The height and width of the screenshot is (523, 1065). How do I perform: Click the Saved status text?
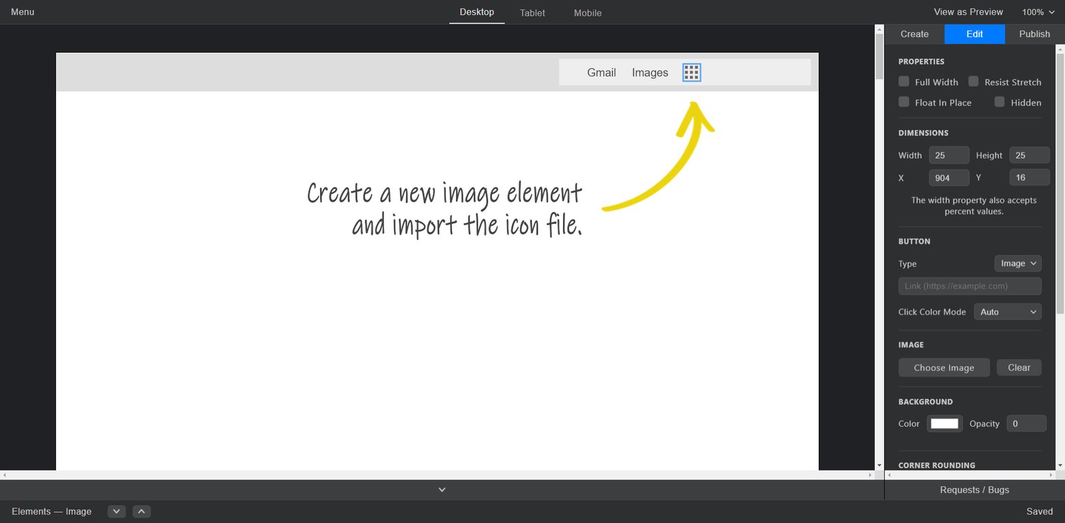(1040, 511)
